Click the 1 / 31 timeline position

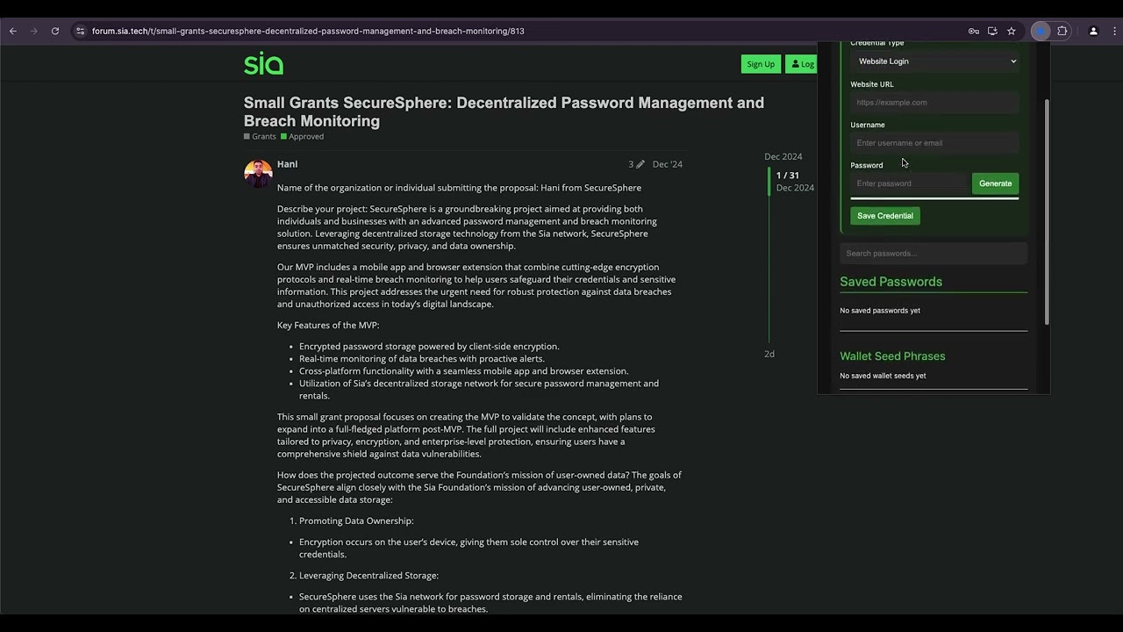pyautogui.click(x=787, y=176)
